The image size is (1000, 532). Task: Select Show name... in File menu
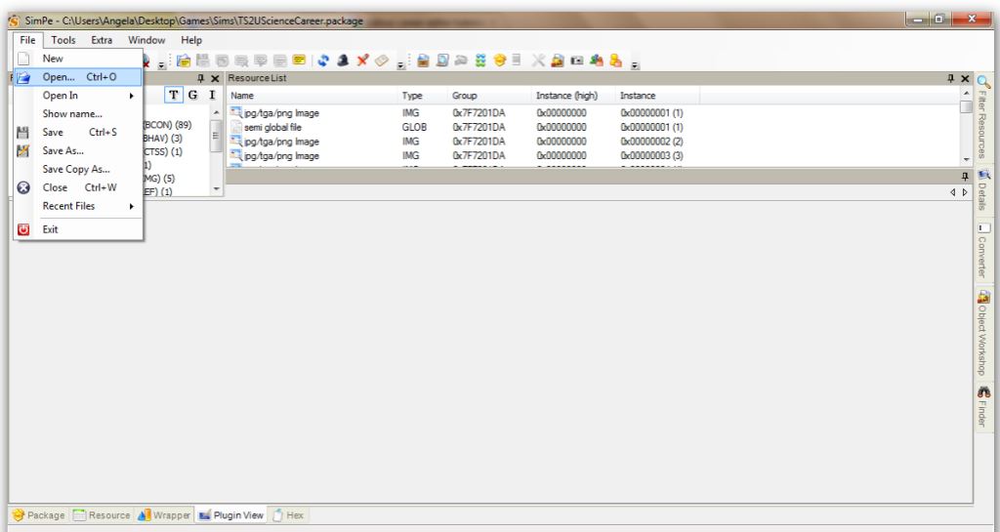click(x=78, y=114)
